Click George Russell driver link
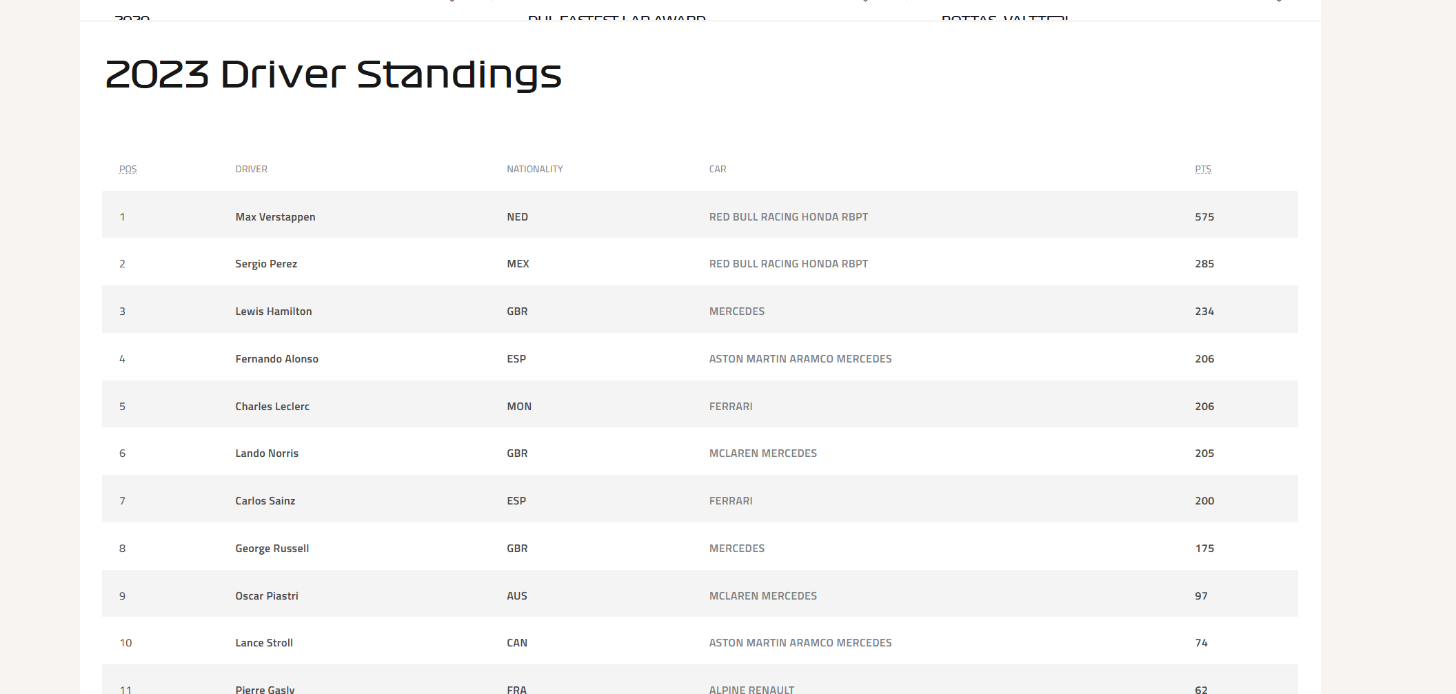 pos(272,548)
